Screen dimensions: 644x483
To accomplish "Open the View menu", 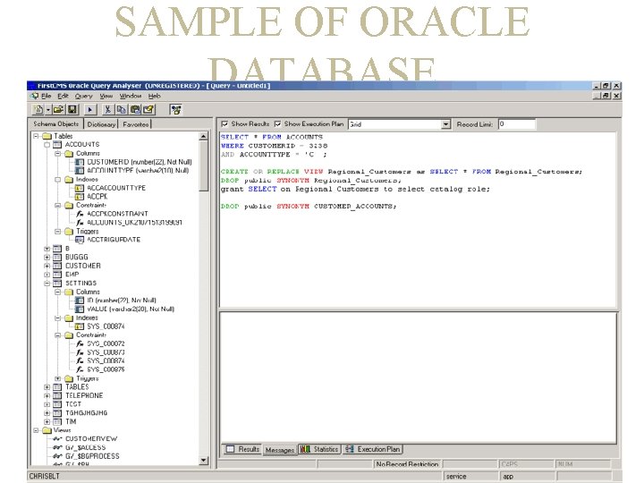I will (106, 96).
